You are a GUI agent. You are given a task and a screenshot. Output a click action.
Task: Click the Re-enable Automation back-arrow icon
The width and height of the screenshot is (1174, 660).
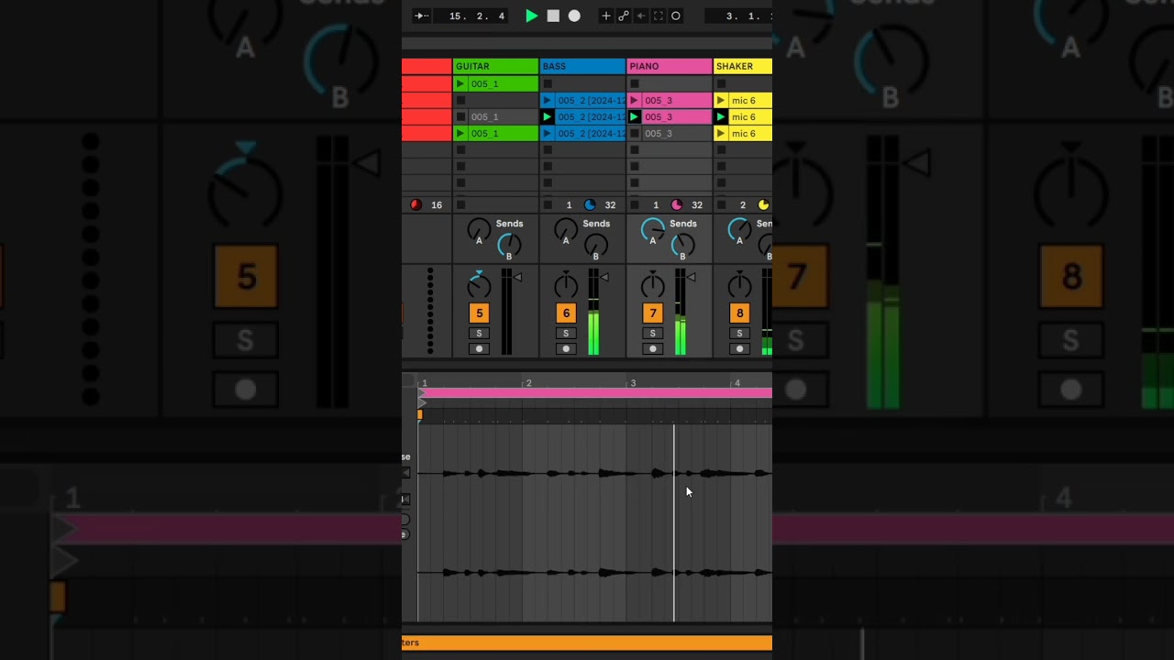click(641, 16)
